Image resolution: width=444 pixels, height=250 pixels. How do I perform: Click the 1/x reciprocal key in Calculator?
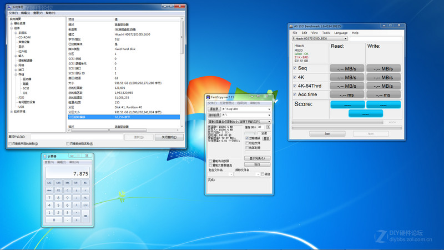click(x=85, y=205)
